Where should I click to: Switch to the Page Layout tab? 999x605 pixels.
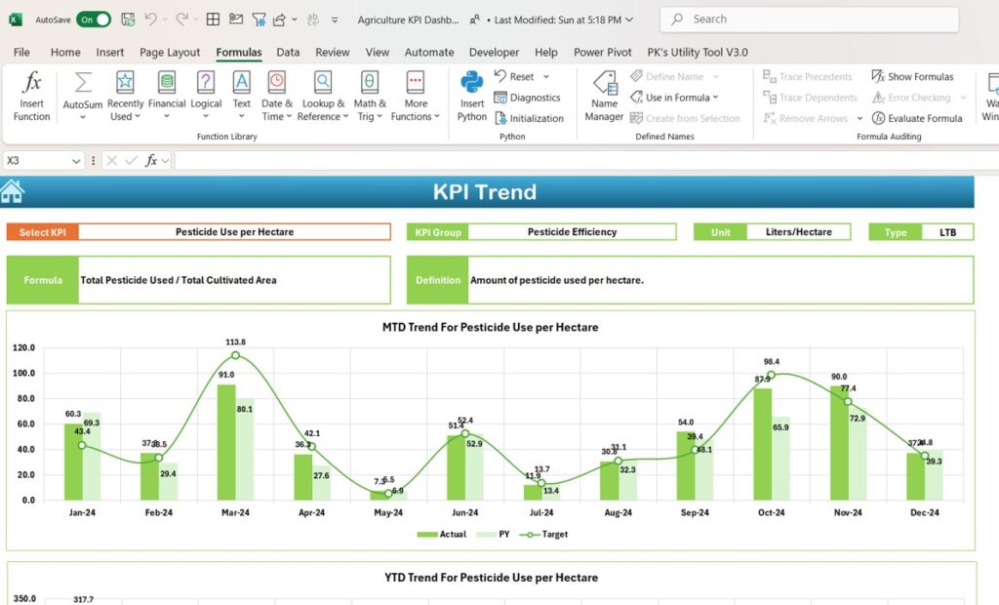coord(170,53)
